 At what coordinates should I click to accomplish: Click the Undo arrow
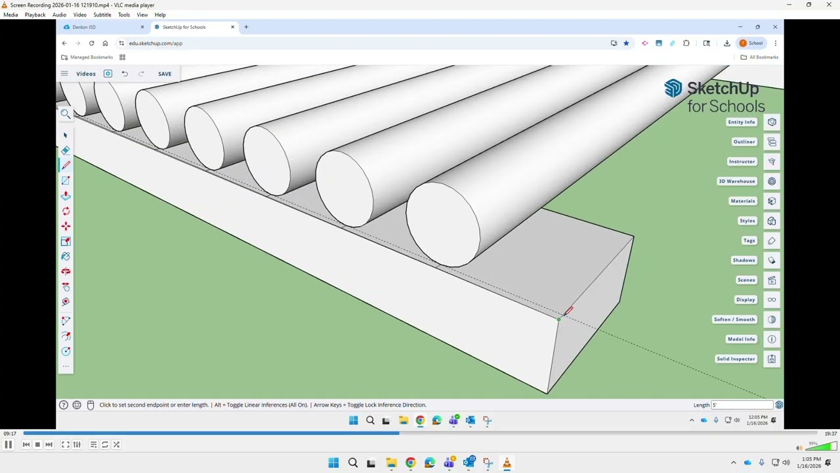125,74
